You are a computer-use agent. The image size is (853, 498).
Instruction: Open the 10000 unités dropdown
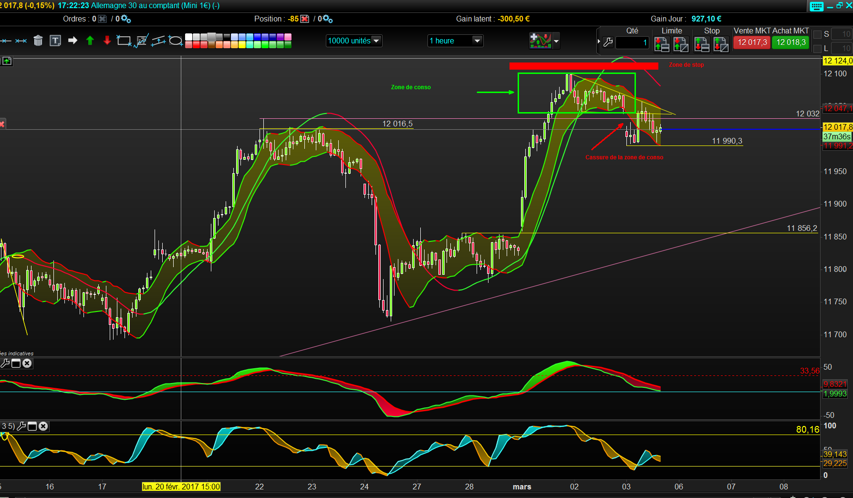point(354,41)
